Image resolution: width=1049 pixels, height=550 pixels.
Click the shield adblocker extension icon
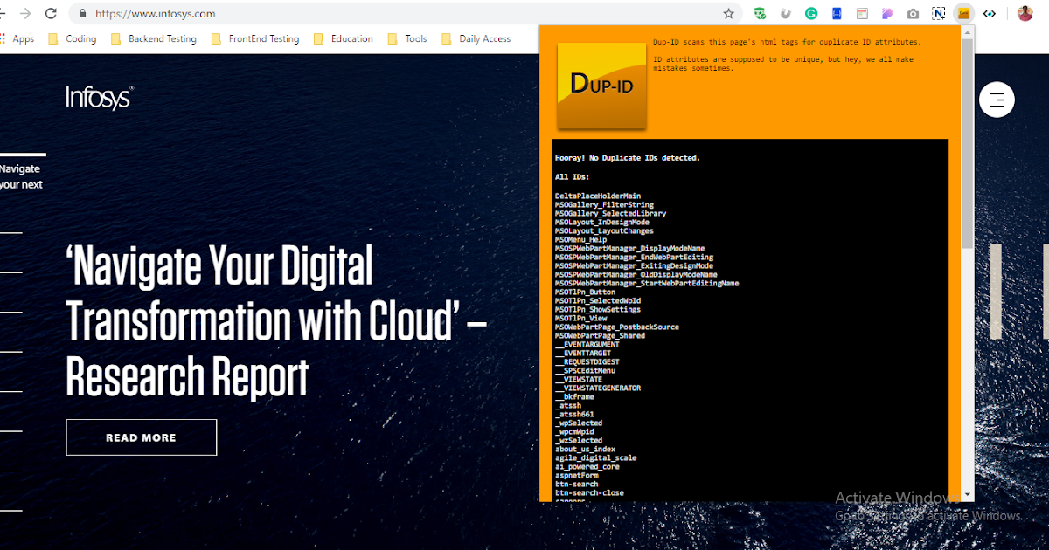coord(761,13)
